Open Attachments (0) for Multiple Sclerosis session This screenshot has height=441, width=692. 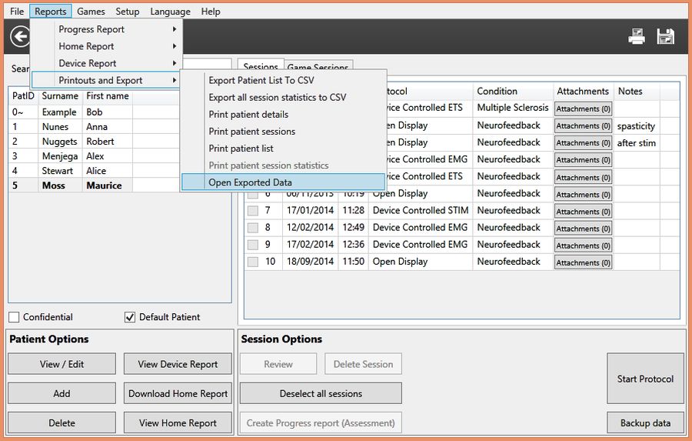click(x=583, y=109)
